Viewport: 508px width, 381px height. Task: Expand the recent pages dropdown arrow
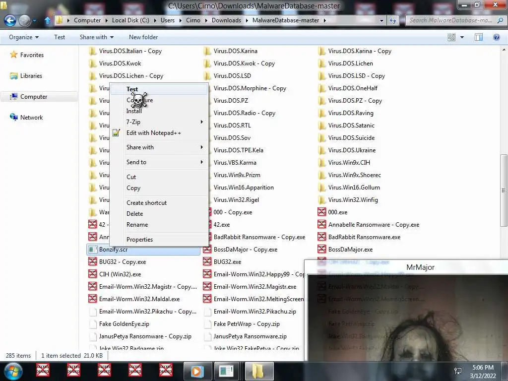[x=35, y=20]
